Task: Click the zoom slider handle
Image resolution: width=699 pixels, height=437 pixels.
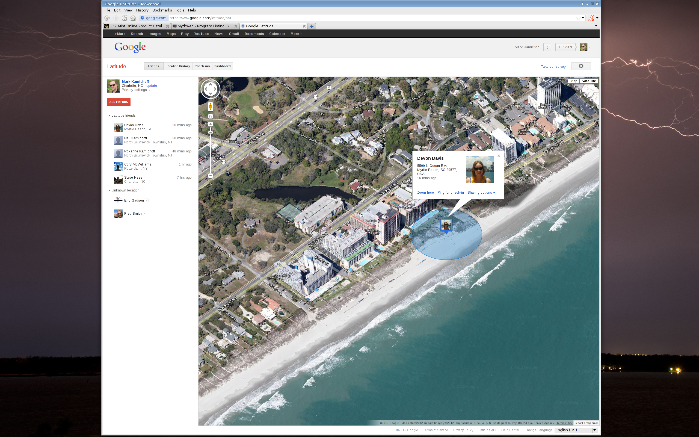Action: click(x=210, y=132)
